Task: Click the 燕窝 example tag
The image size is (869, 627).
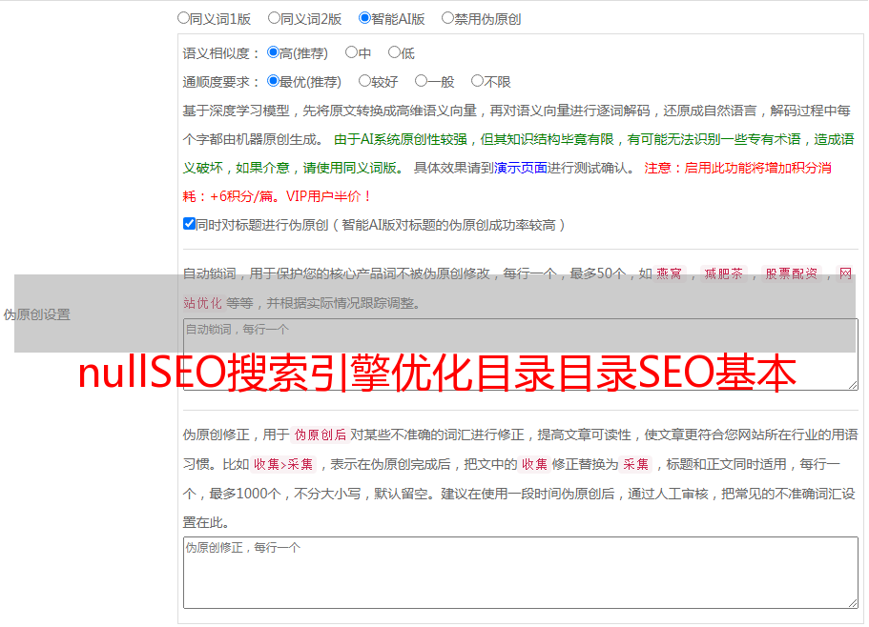Action: [x=669, y=273]
